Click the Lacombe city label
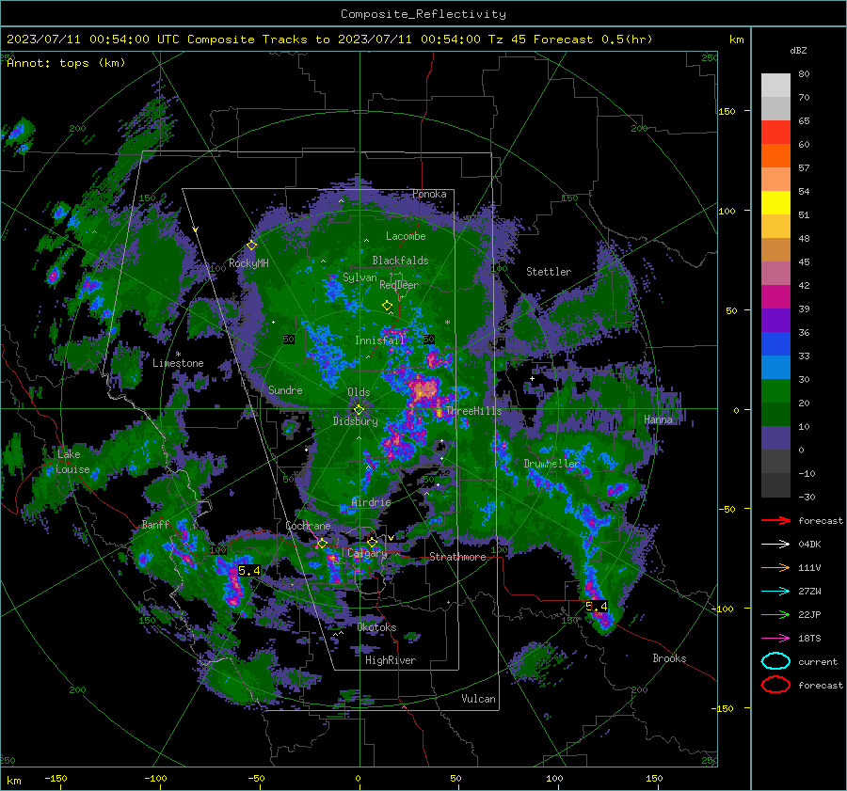 click(x=406, y=236)
